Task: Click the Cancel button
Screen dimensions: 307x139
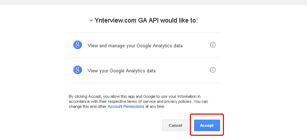Action: [x=175, y=125]
